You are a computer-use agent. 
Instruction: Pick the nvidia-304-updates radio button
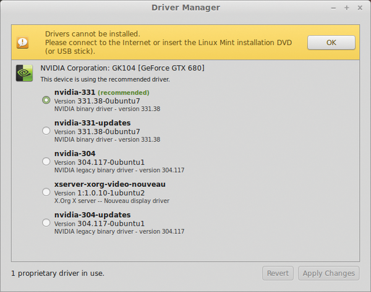(x=46, y=223)
